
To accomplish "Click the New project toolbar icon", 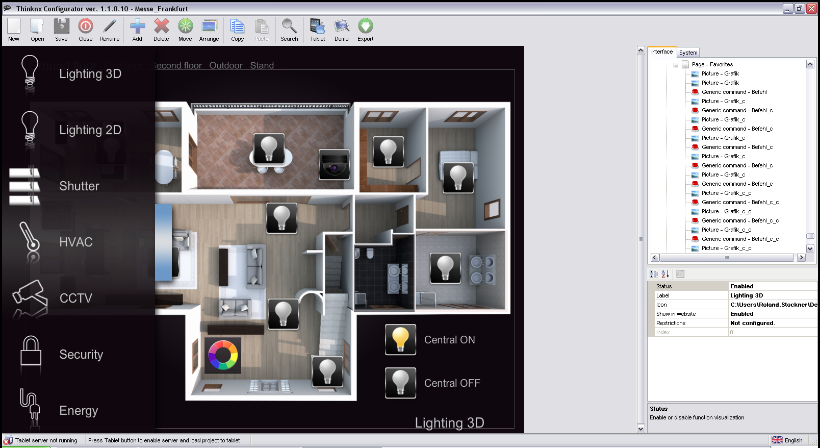I will (x=14, y=30).
